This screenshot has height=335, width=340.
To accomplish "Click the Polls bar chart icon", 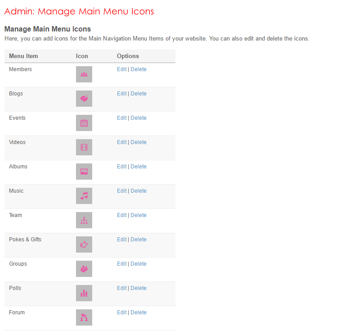I will (x=84, y=293).
